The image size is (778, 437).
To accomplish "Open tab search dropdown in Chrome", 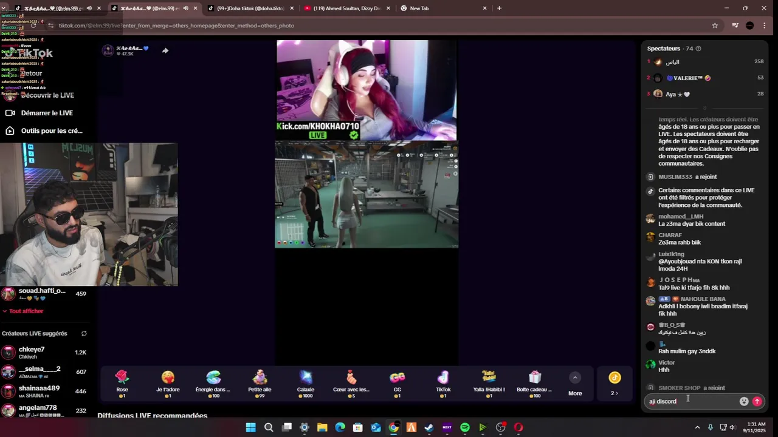I will [x=5, y=8].
